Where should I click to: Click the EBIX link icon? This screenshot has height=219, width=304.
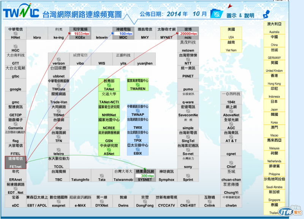(138, 149)
